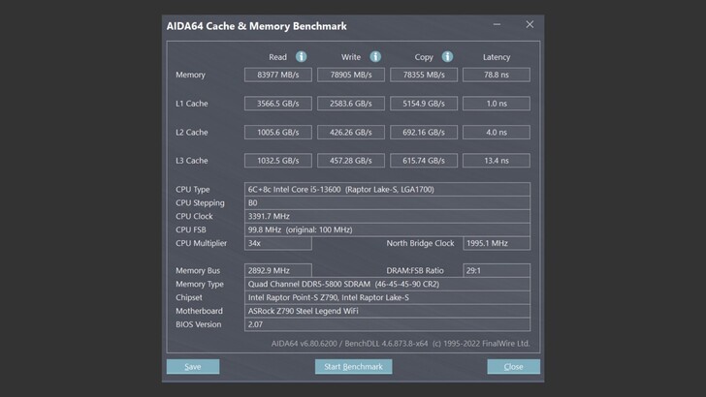Click the Chipset label
Image resolution: width=706 pixels, height=397 pixels.
pyautogui.click(x=189, y=297)
